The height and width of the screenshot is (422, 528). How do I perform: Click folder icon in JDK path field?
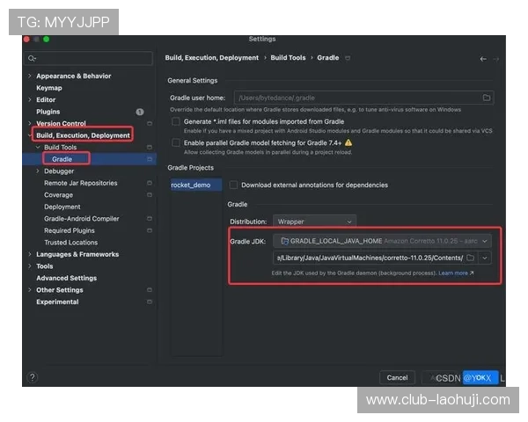[x=471, y=258]
